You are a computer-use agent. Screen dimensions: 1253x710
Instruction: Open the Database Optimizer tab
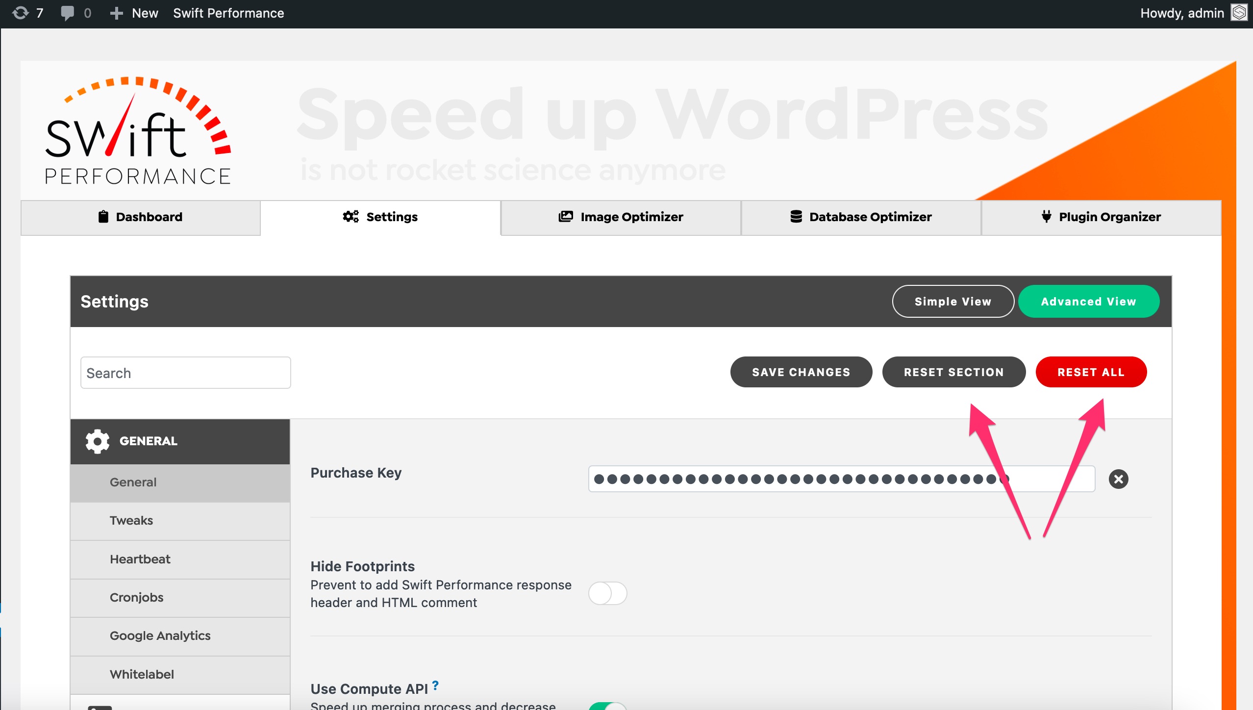click(861, 217)
